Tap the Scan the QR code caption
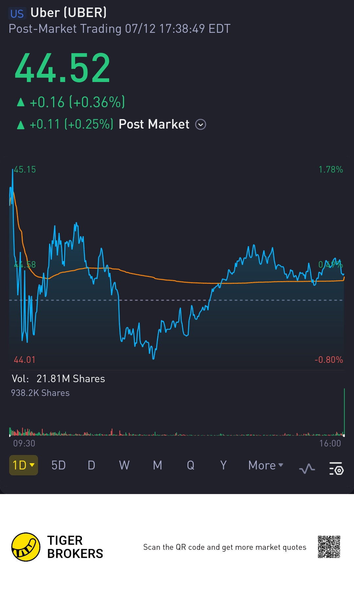354x600 pixels. (225, 547)
